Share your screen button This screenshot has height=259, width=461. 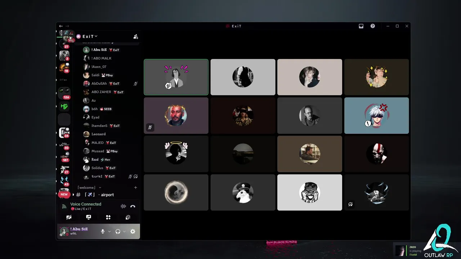point(89,217)
